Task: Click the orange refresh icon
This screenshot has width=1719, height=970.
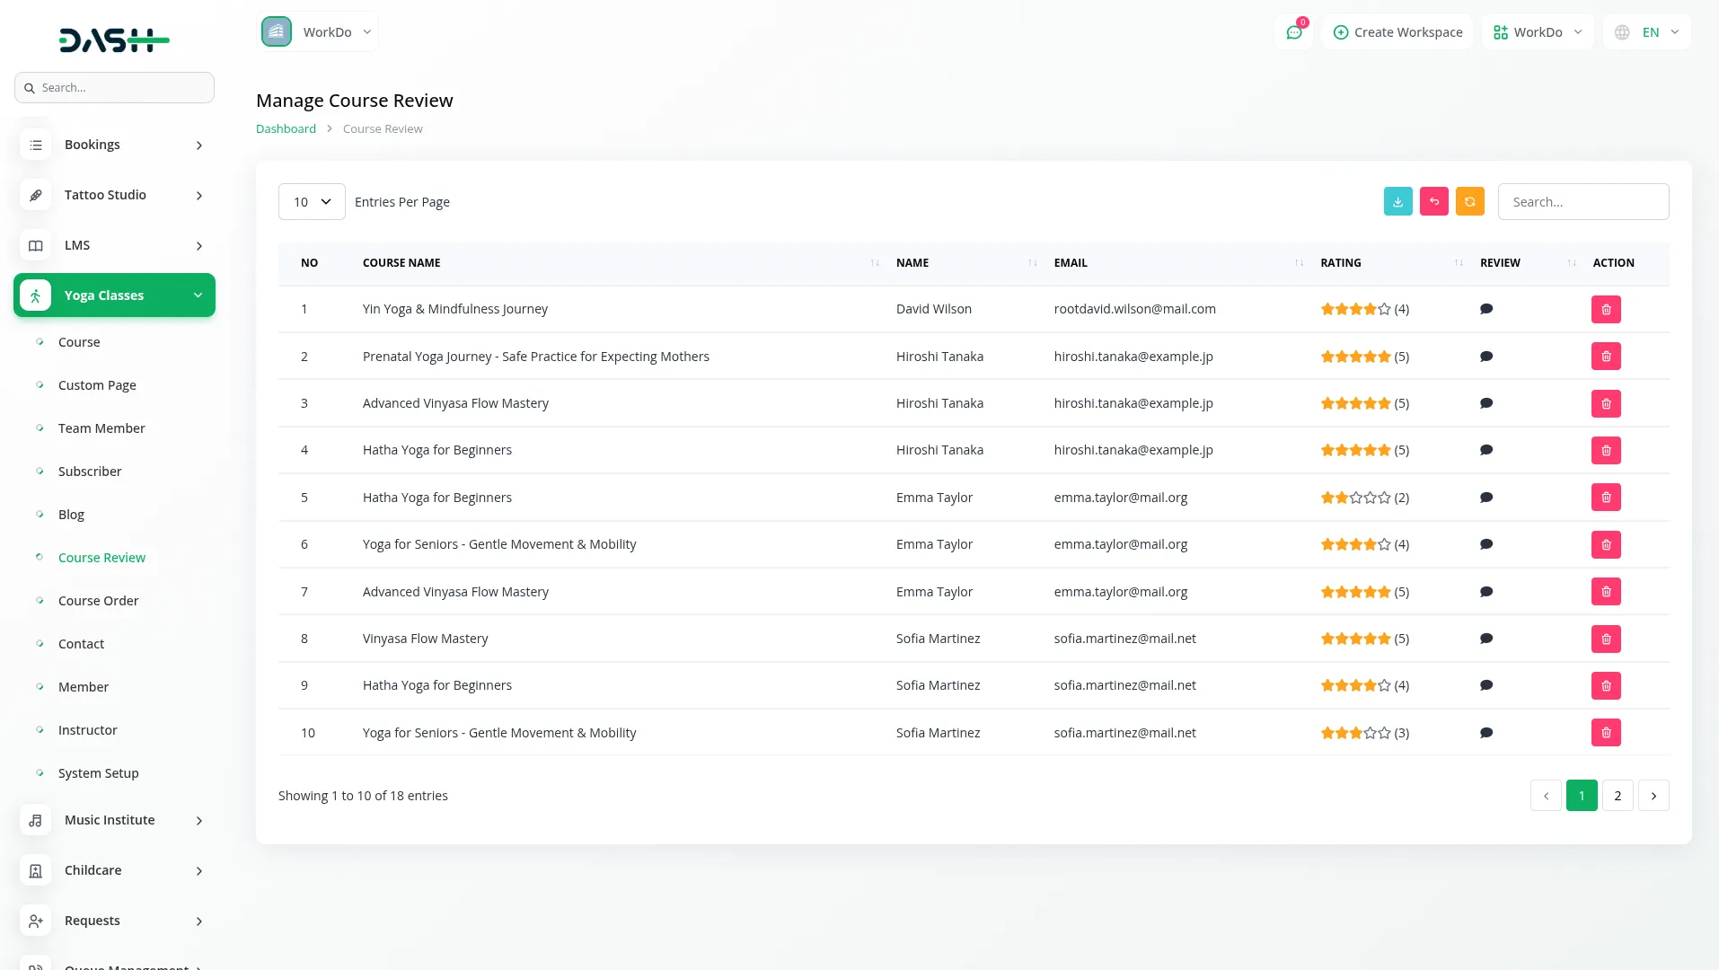Action: pyautogui.click(x=1469, y=202)
